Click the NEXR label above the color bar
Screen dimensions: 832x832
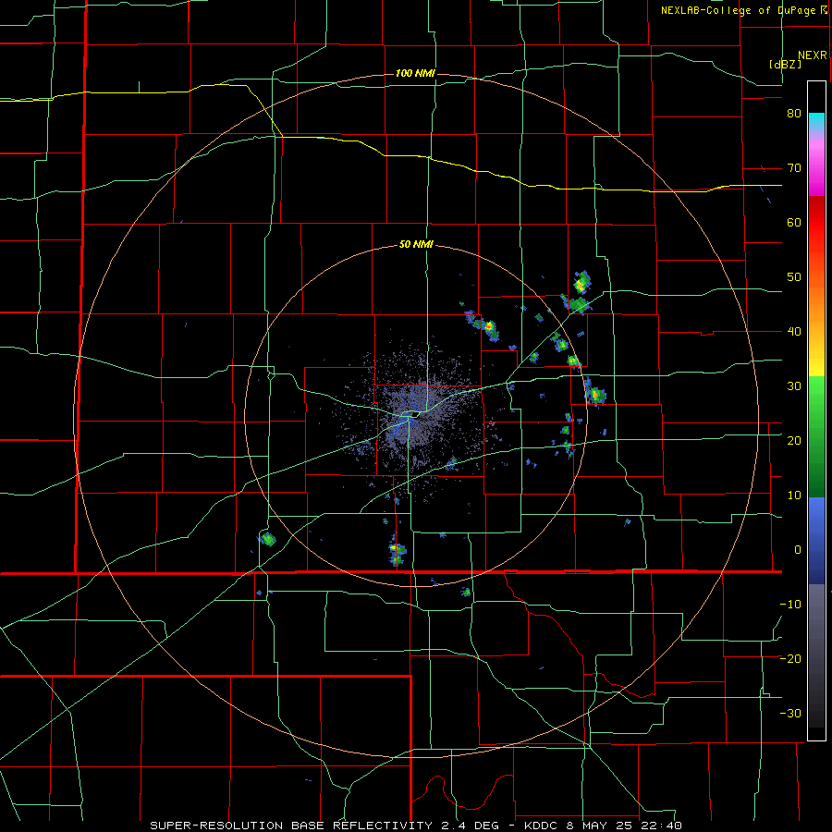tap(812, 55)
